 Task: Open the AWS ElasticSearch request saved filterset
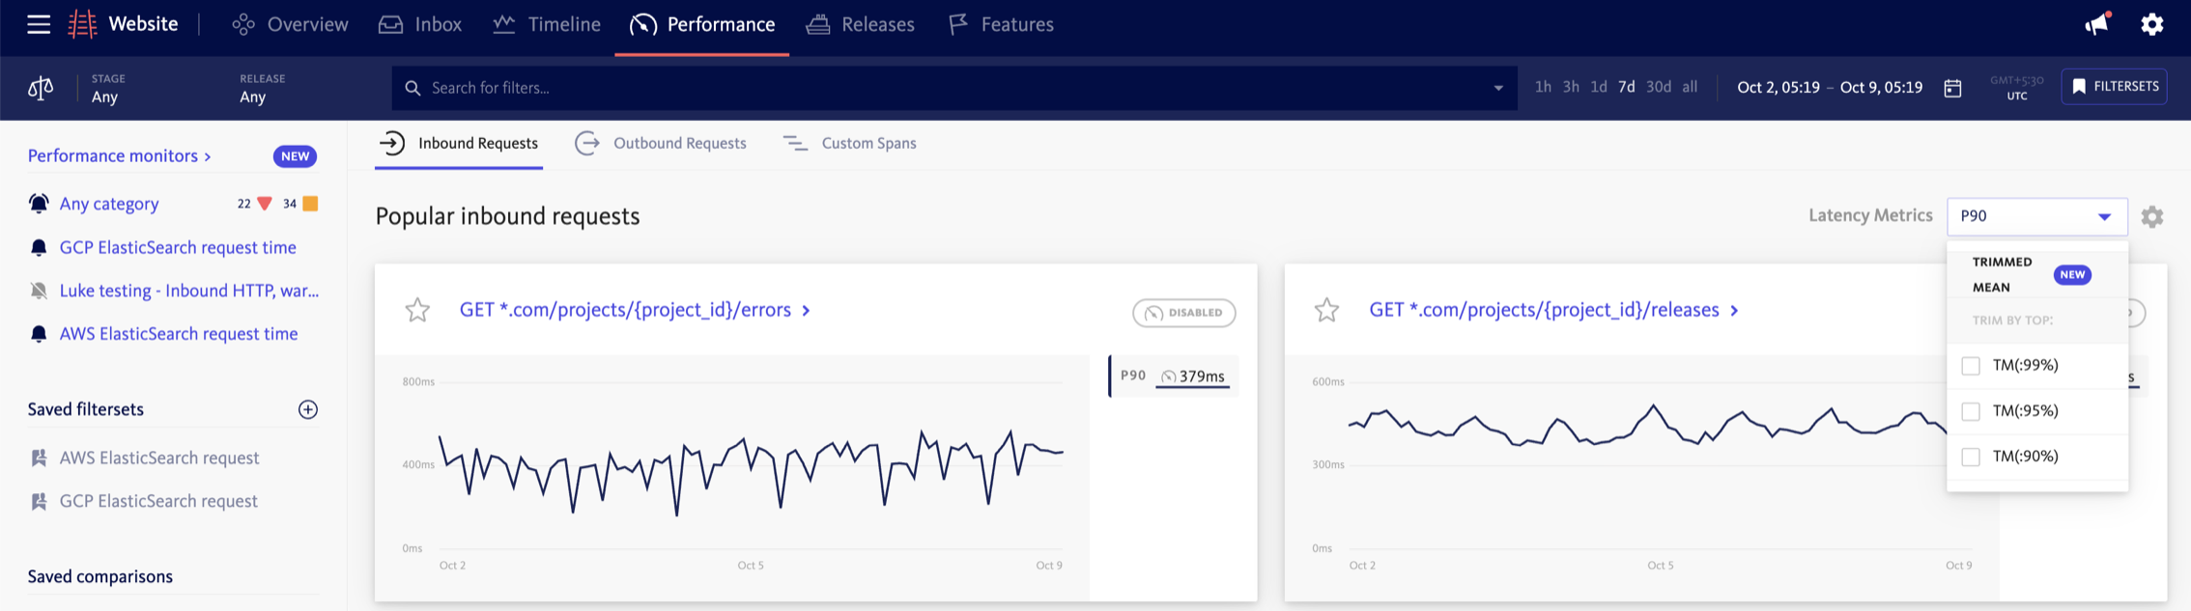[159, 458]
